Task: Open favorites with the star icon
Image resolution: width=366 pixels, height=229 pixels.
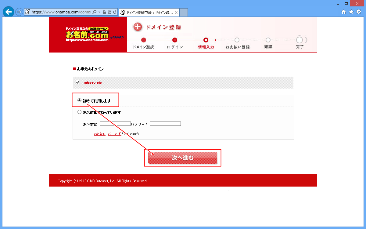Action: [x=351, y=12]
